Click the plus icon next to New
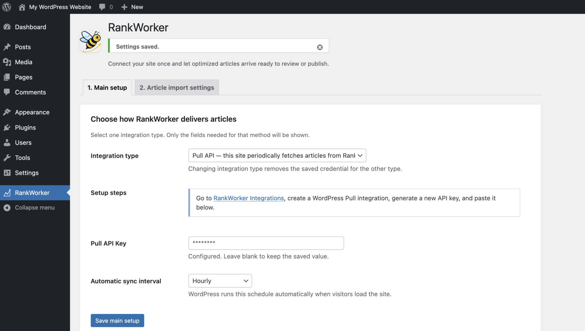 tap(124, 7)
